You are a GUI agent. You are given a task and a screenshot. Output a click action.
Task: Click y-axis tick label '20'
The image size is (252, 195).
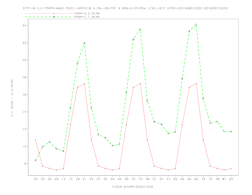24,60
